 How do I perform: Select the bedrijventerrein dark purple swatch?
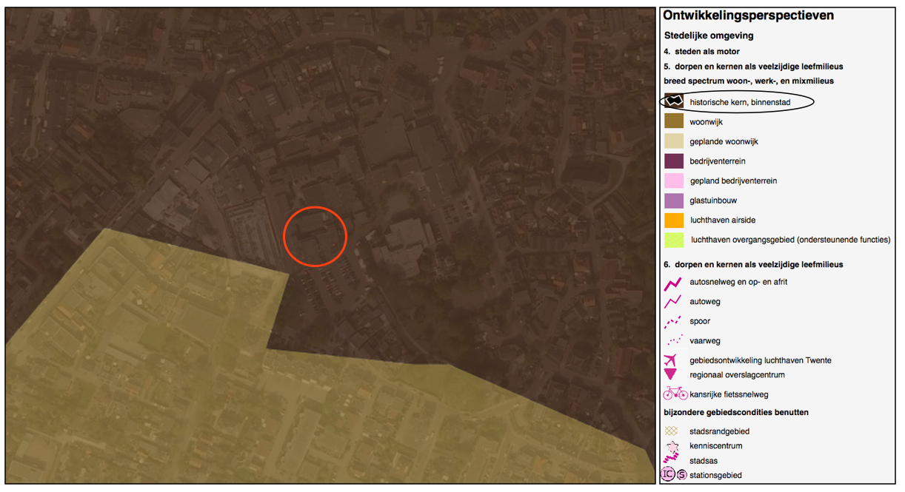click(x=674, y=161)
